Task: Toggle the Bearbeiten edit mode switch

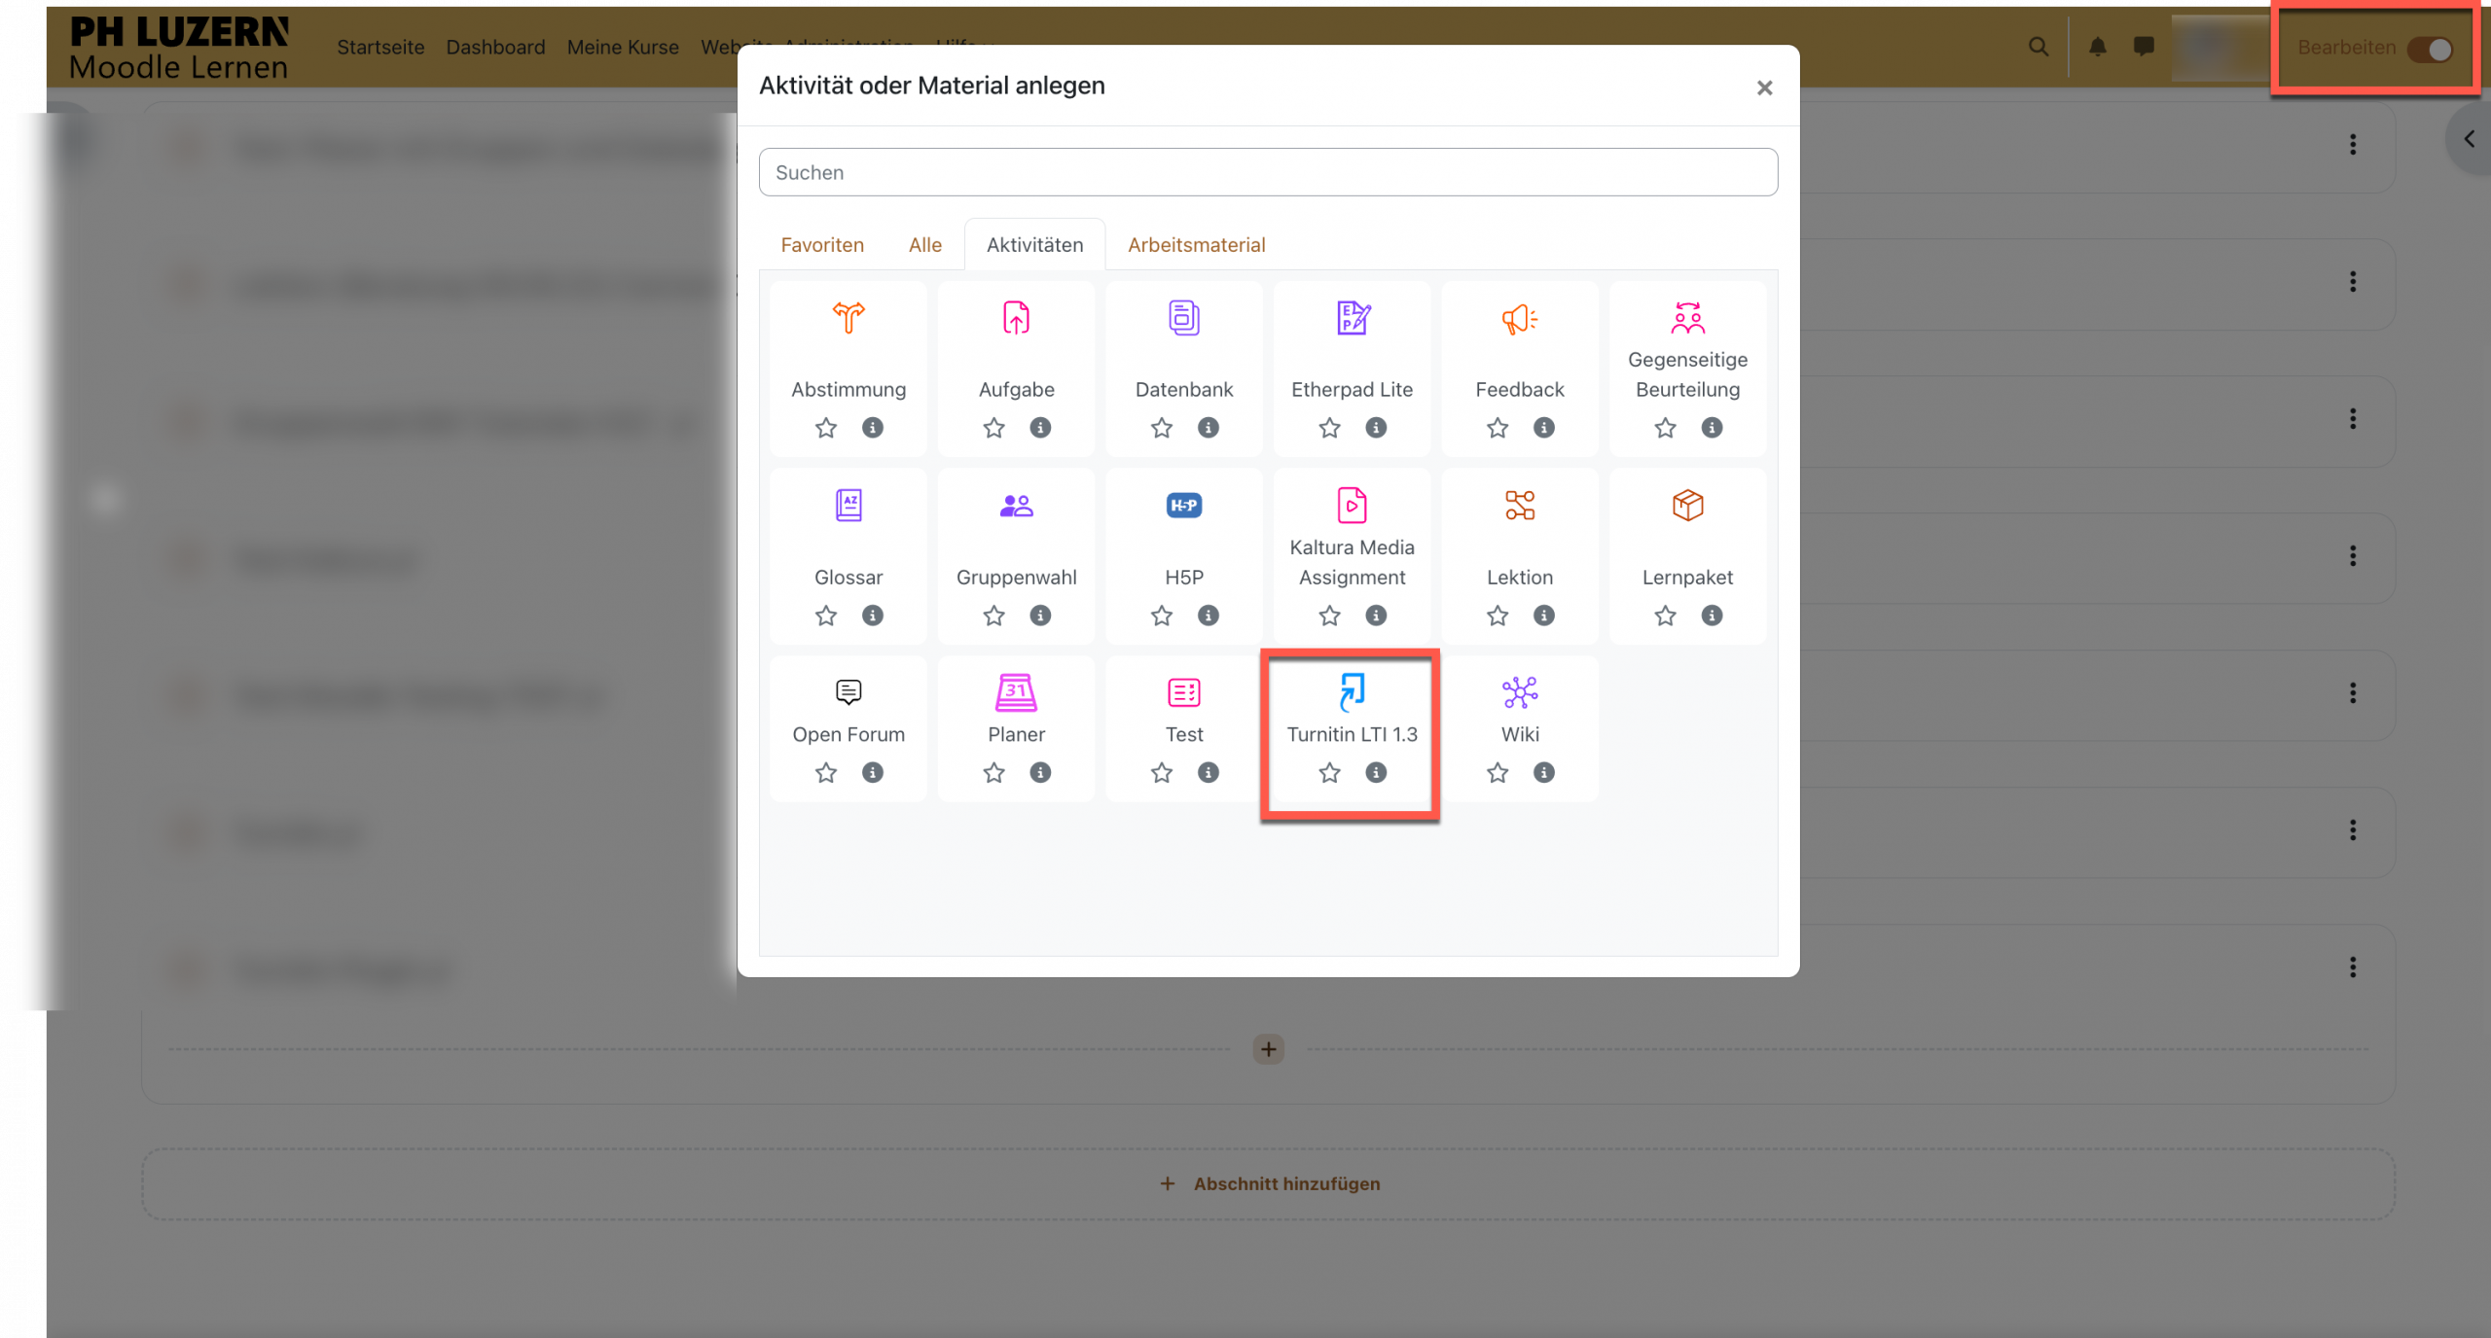Action: tap(2431, 49)
